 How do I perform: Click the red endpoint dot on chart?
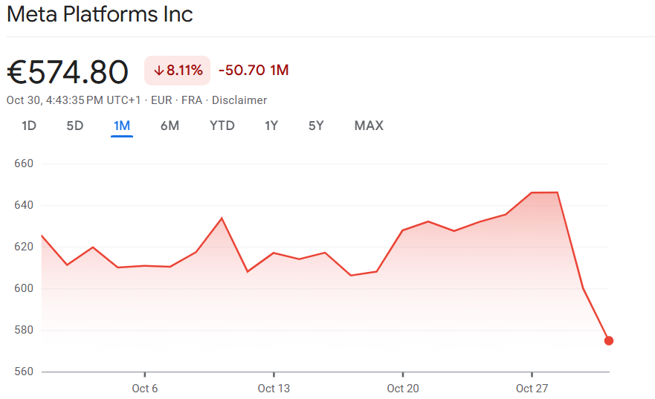609,341
